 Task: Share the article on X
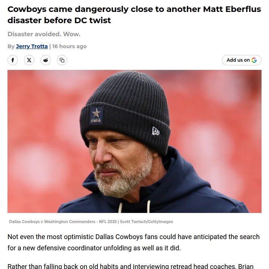(x=29, y=60)
